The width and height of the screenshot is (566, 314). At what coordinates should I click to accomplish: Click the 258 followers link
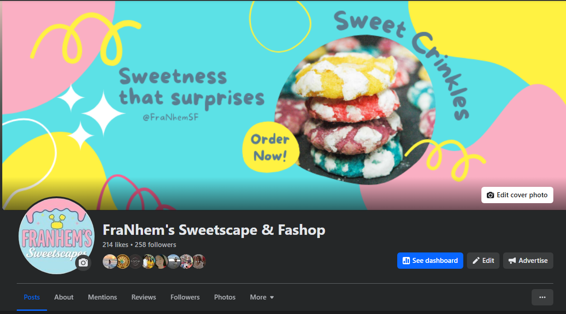click(x=156, y=245)
